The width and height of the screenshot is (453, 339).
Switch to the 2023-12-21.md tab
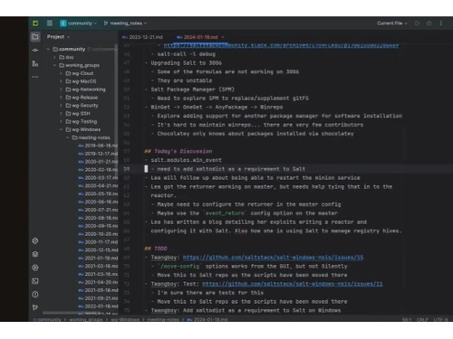[142, 37]
